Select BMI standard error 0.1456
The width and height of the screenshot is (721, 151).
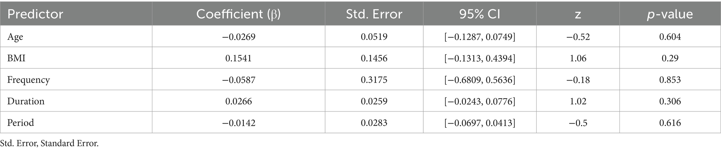(374, 58)
